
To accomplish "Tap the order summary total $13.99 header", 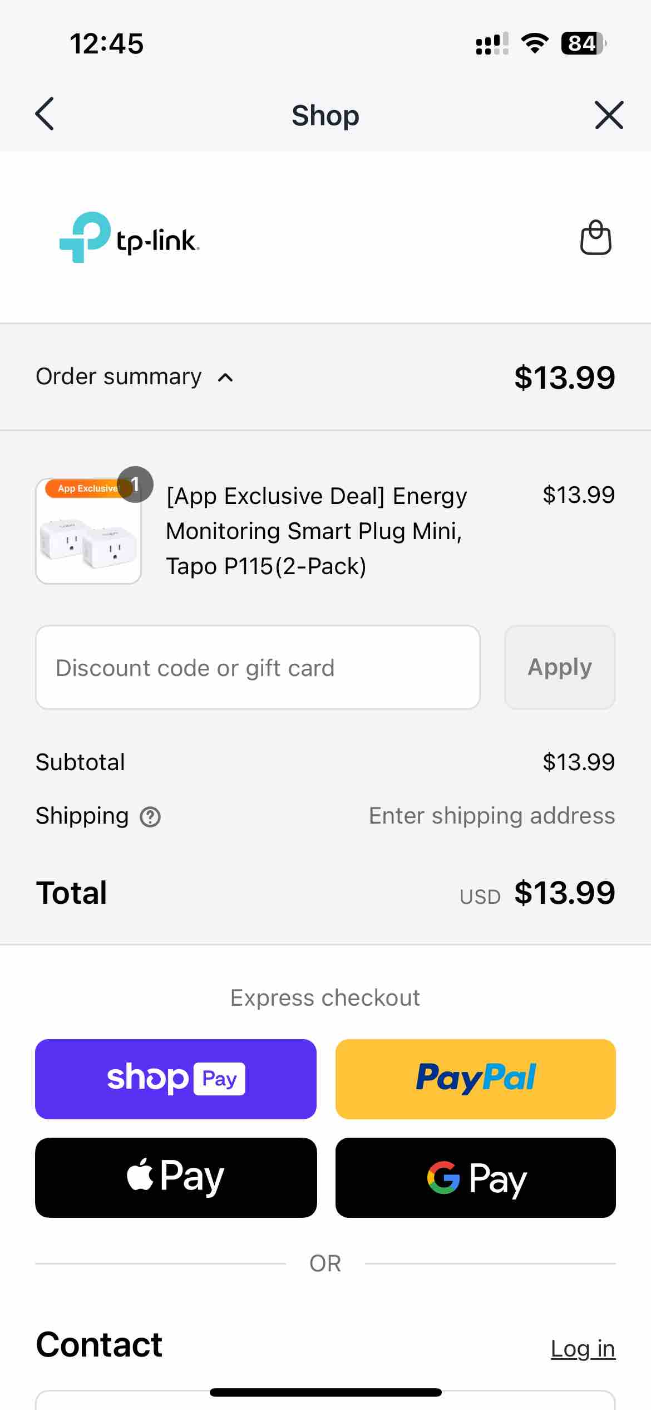I will tap(565, 377).
